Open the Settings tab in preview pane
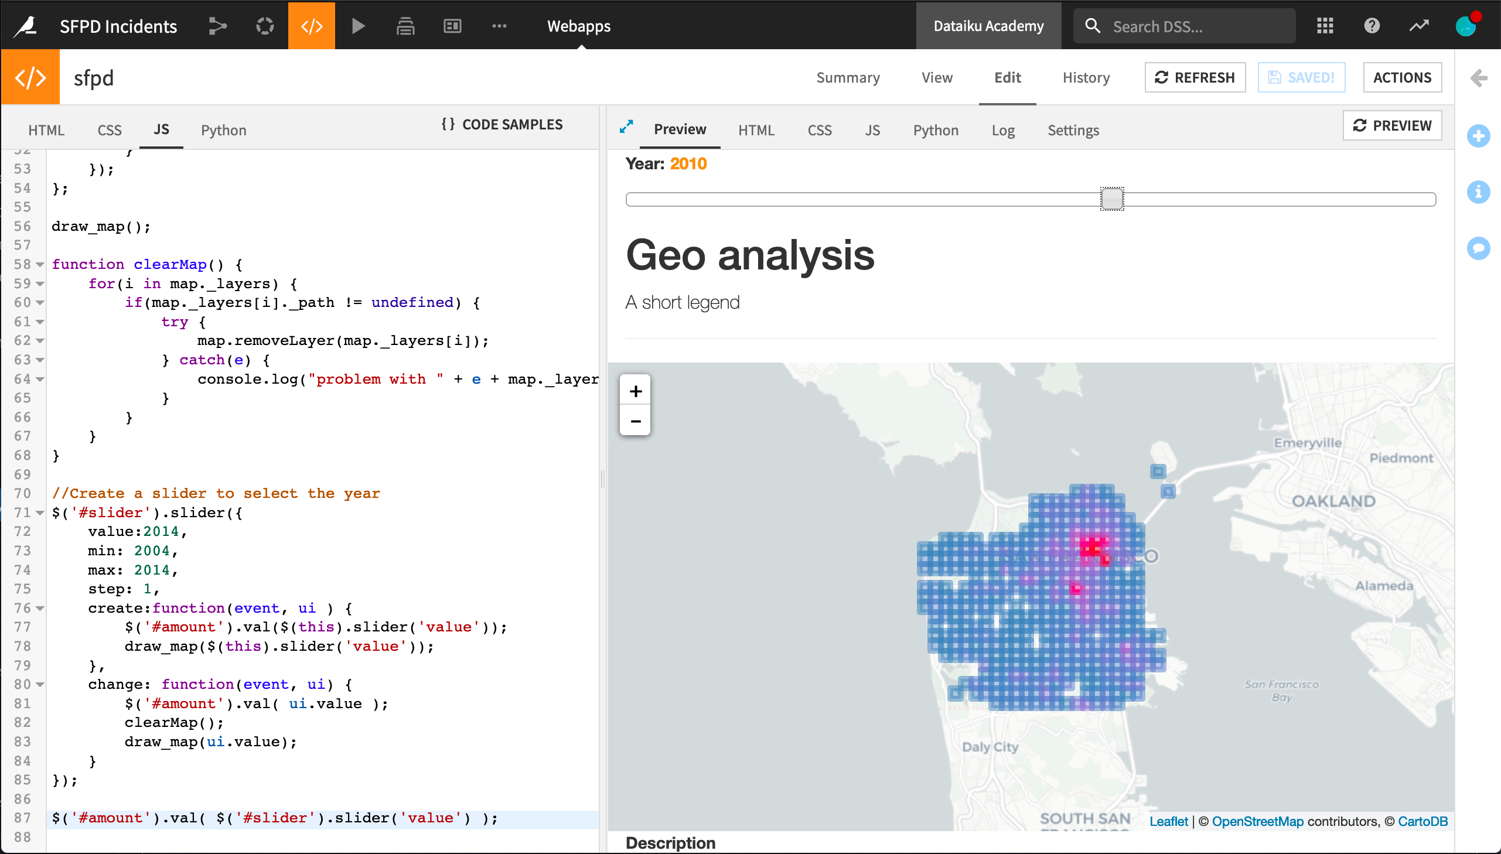The width and height of the screenshot is (1501, 854). click(x=1073, y=130)
